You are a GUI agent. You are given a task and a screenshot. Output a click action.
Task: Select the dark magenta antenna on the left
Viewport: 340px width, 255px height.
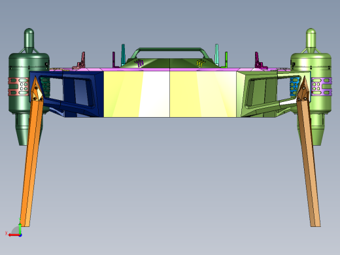point(114,59)
